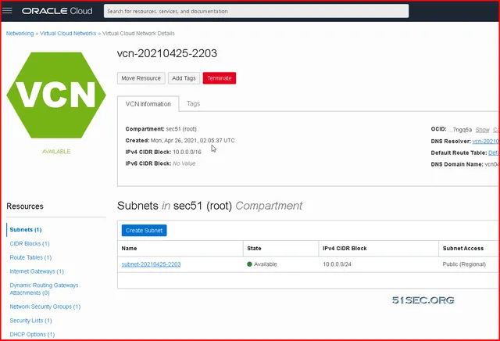
Task: Click the Compartment sec51 (root) value
Action: click(x=181, y=129)
